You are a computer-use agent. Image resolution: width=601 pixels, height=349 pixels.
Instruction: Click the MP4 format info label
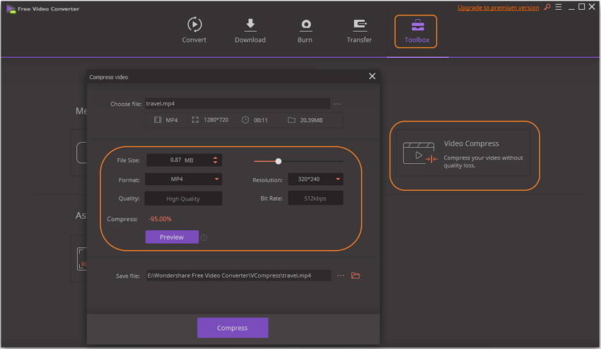172,120
